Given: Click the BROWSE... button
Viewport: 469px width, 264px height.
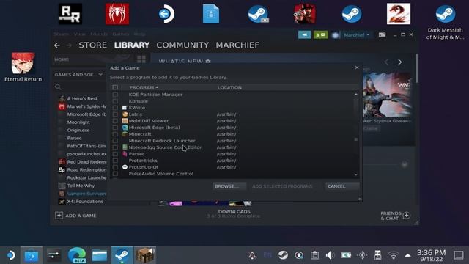Looking at the screenshot, I should 229,186.
